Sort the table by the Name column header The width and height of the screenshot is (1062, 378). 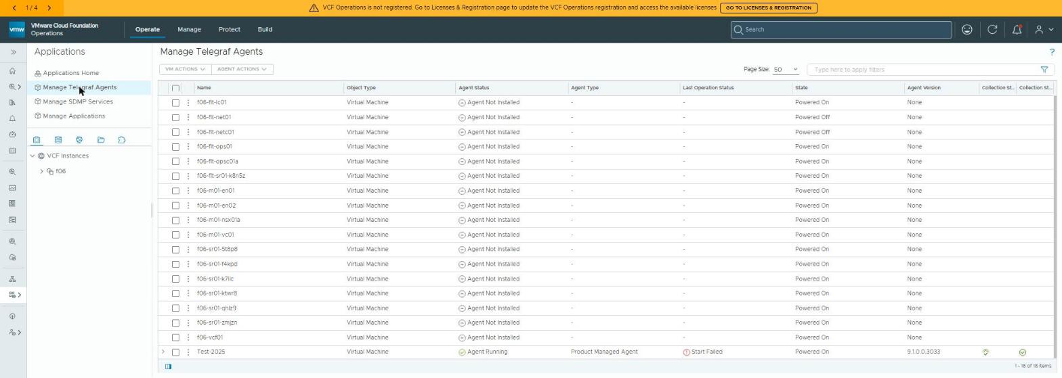tap(204, 88)
